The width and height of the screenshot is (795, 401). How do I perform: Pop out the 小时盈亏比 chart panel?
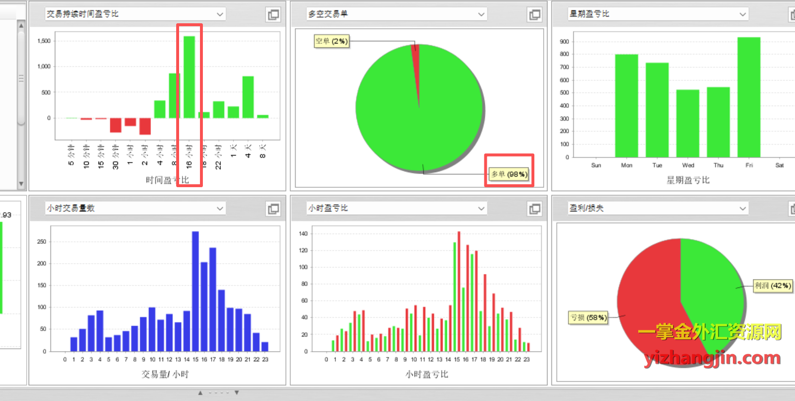pos(534,209)
